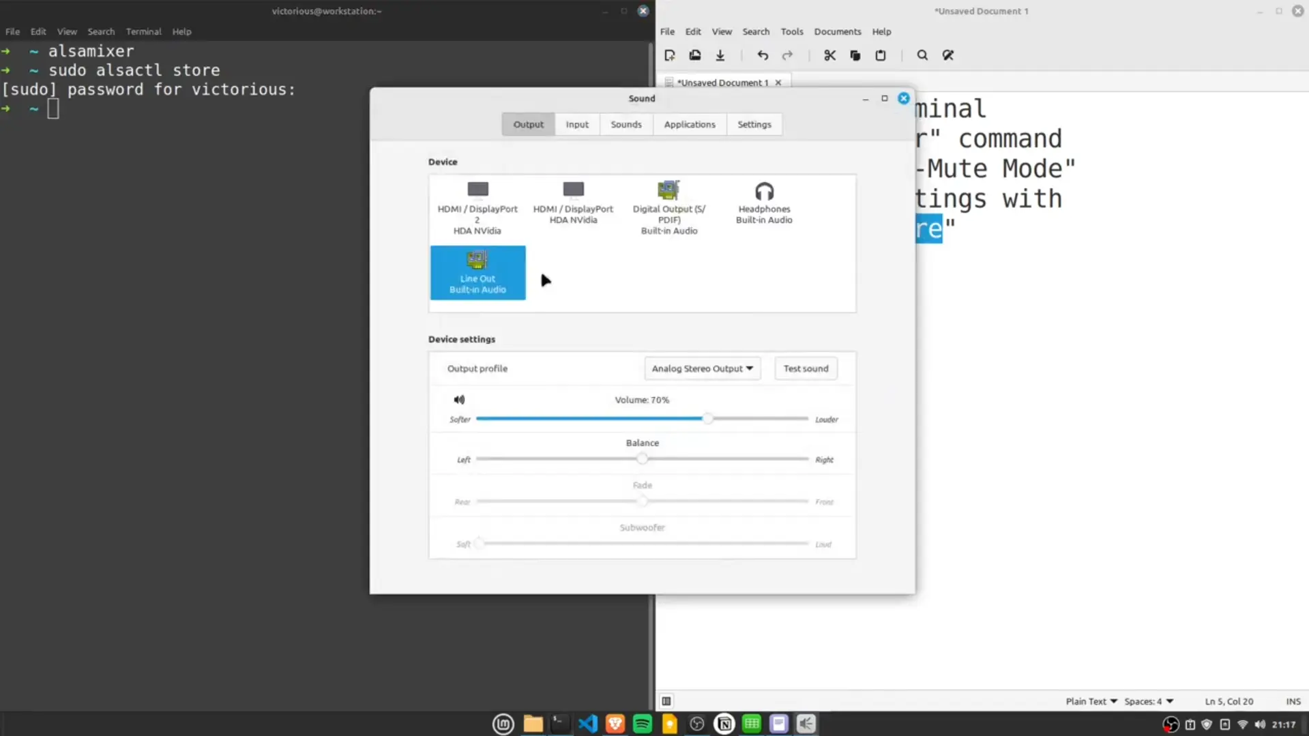Select the Headphones Built-in Audio device
Screen dimensions: 1309x736
click(x=764, y=203)
